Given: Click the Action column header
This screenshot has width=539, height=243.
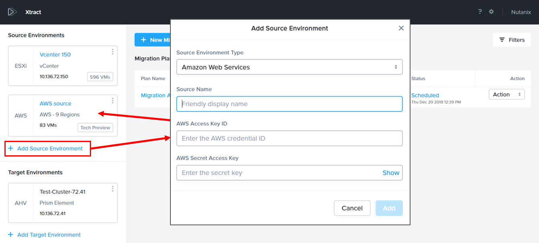Looking at the screenshot, I should coord(517,78).
